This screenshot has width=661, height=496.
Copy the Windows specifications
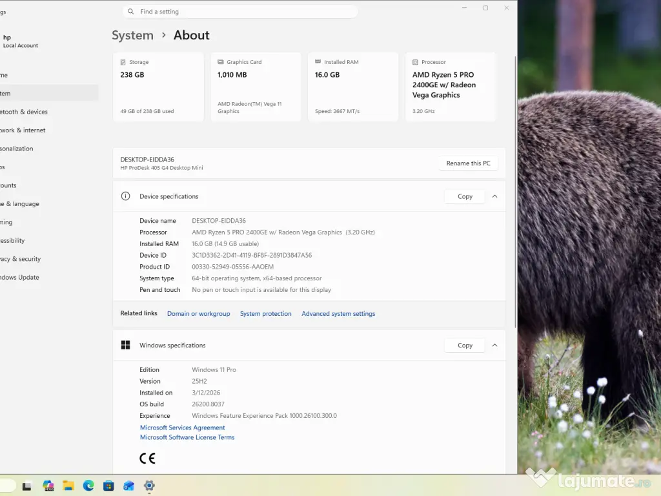[465, 346]
